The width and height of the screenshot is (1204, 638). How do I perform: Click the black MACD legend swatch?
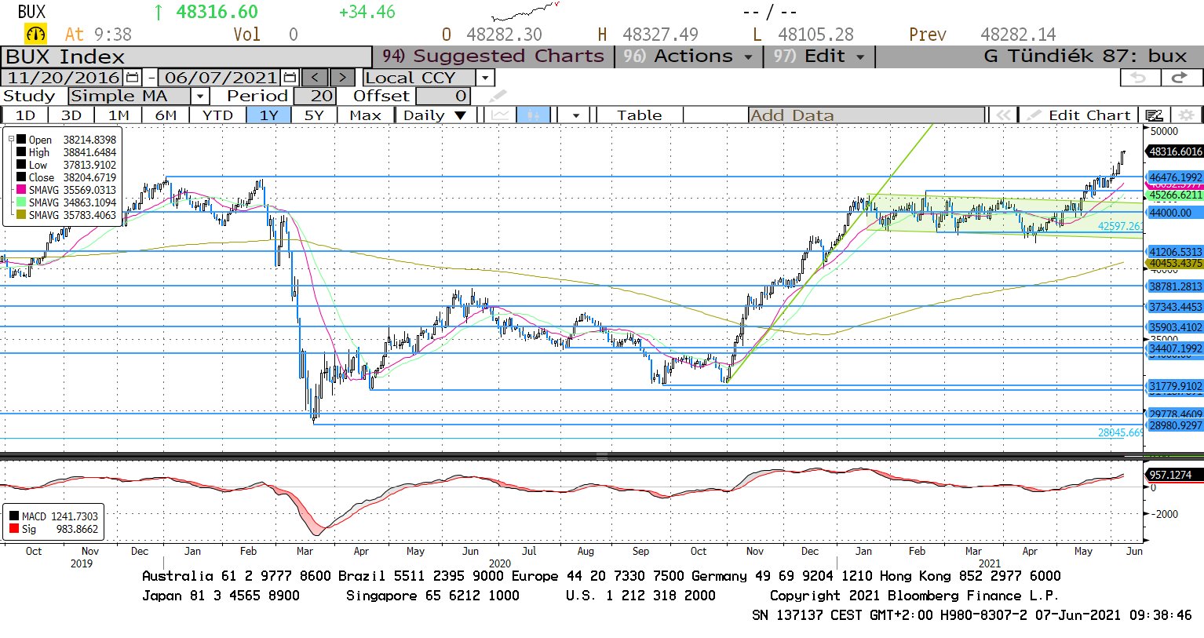pos(14,516)
